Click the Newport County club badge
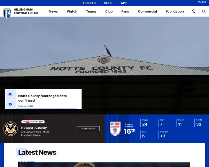 pyautogui.click(x=10, y=129)
